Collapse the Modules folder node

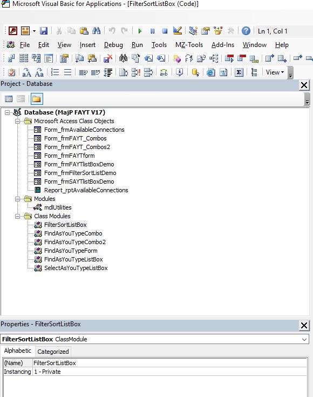[17, 199]
